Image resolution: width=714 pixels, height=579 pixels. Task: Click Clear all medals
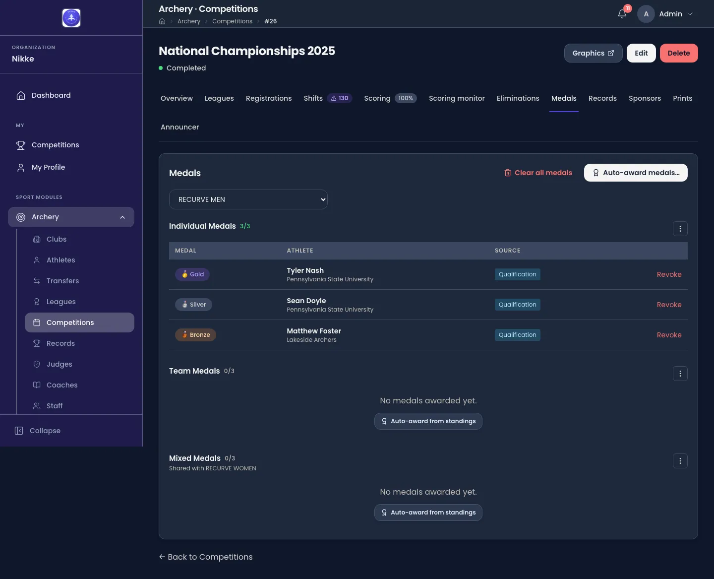tap(538, 173)
